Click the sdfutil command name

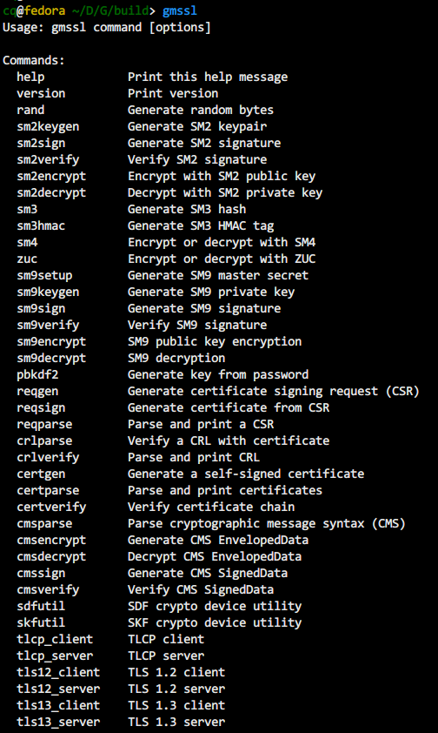[x=41, y=606]
